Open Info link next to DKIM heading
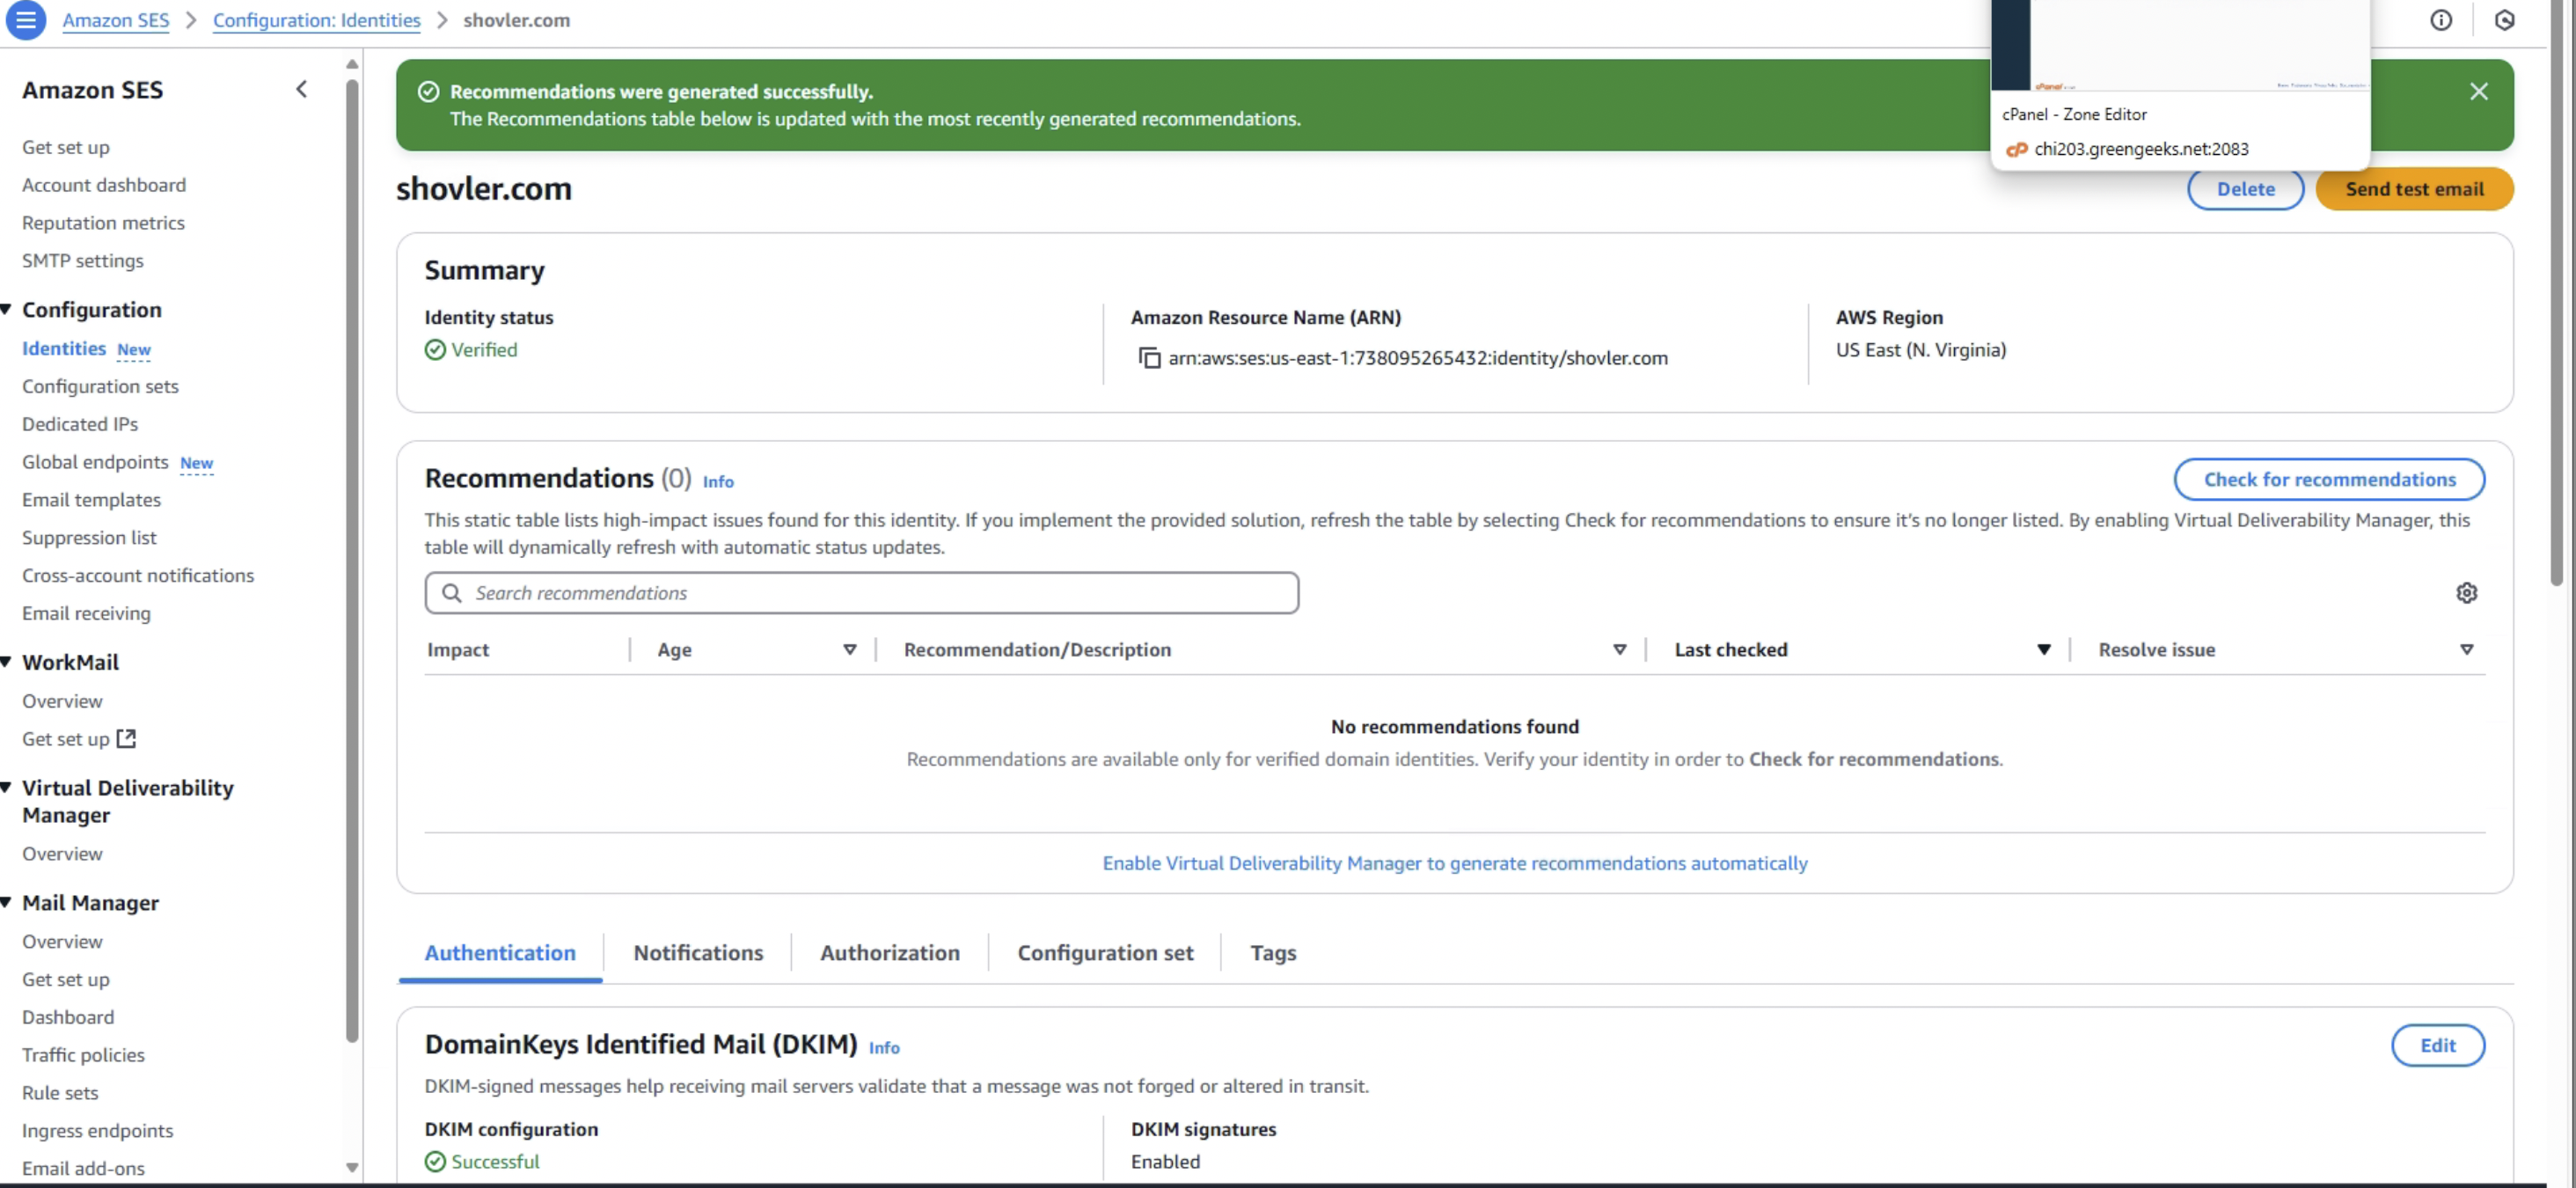The width and height of the screenshot is (2576, 1188). (x=884, y=1048)
